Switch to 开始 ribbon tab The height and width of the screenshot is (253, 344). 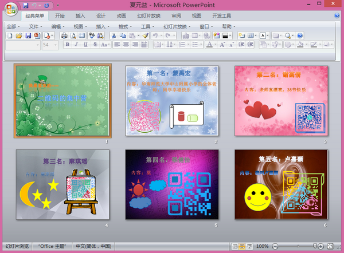60,16
